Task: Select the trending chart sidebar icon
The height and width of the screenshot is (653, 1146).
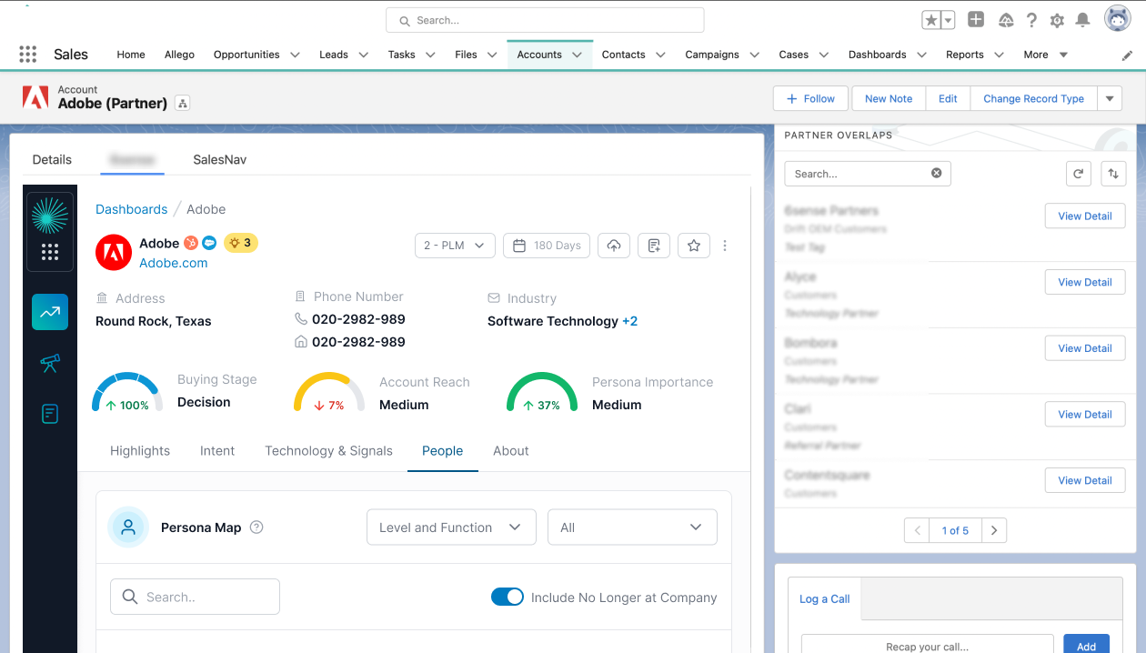Action: click(x=50, y=312)
